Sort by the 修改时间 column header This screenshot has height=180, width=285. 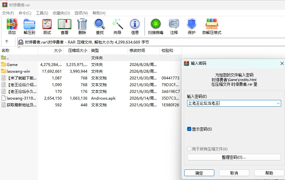(143, 51)
